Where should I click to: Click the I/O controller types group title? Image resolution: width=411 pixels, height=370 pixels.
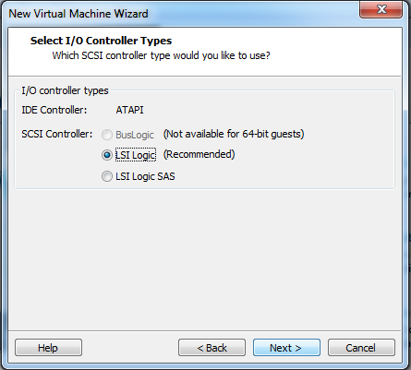tap(65, 90)
